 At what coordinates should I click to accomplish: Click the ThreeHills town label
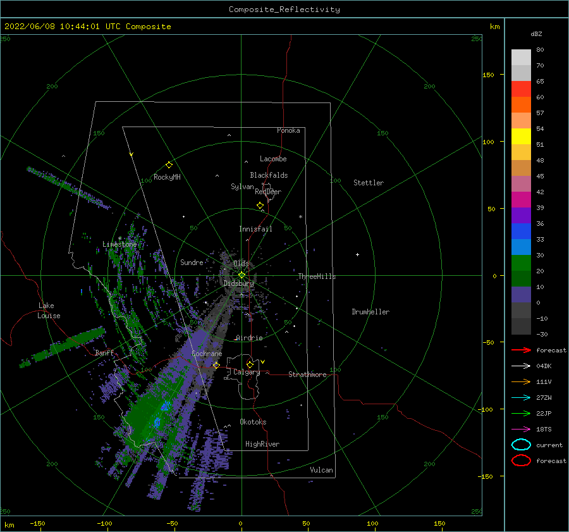click(x=317, y=276)
